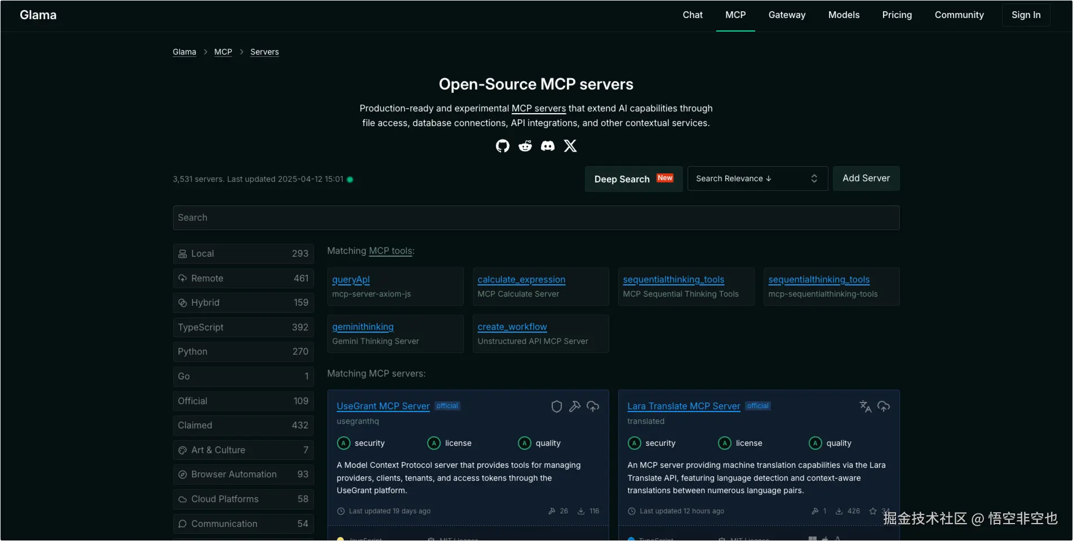Open the Community nav item

click(x=959, y=15)
